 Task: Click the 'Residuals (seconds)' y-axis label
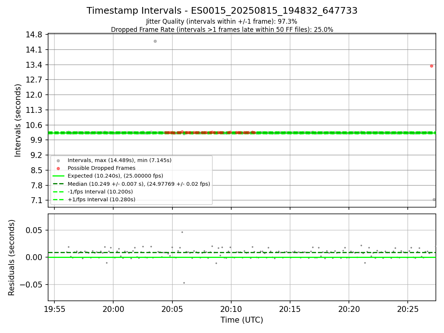(x=11, y=258)
